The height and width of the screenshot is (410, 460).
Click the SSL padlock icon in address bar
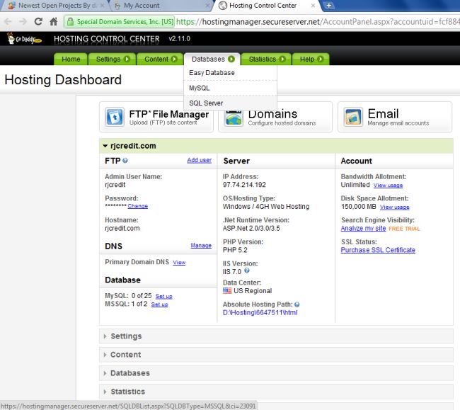tap(70, 21)
